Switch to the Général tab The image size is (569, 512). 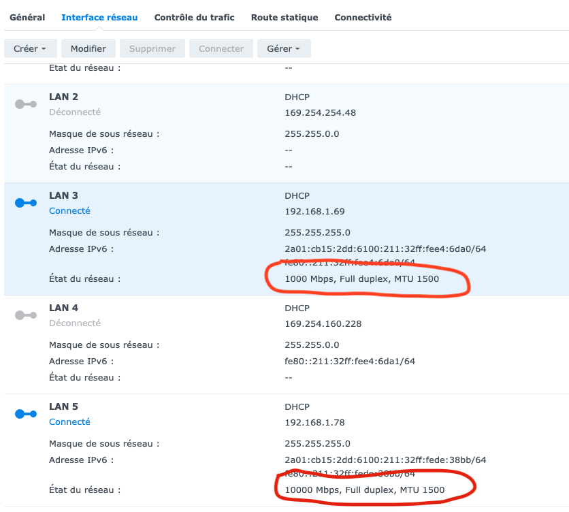(27, 17)
